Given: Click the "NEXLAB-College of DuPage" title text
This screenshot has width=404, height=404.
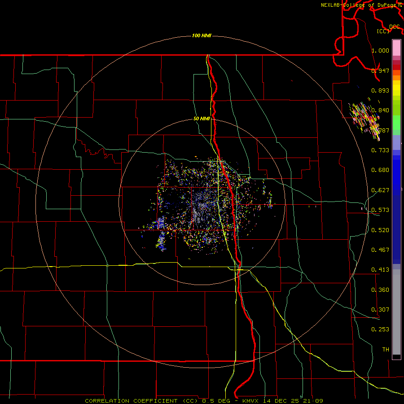Looking at the screenshot, I should point(358,5).
